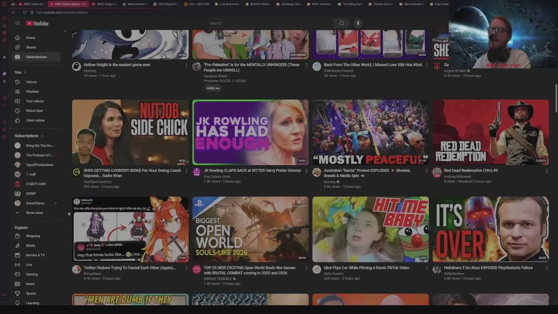Expand Show more subscriptions
This screenshot has height=314, width=558.
pos(37,213)
